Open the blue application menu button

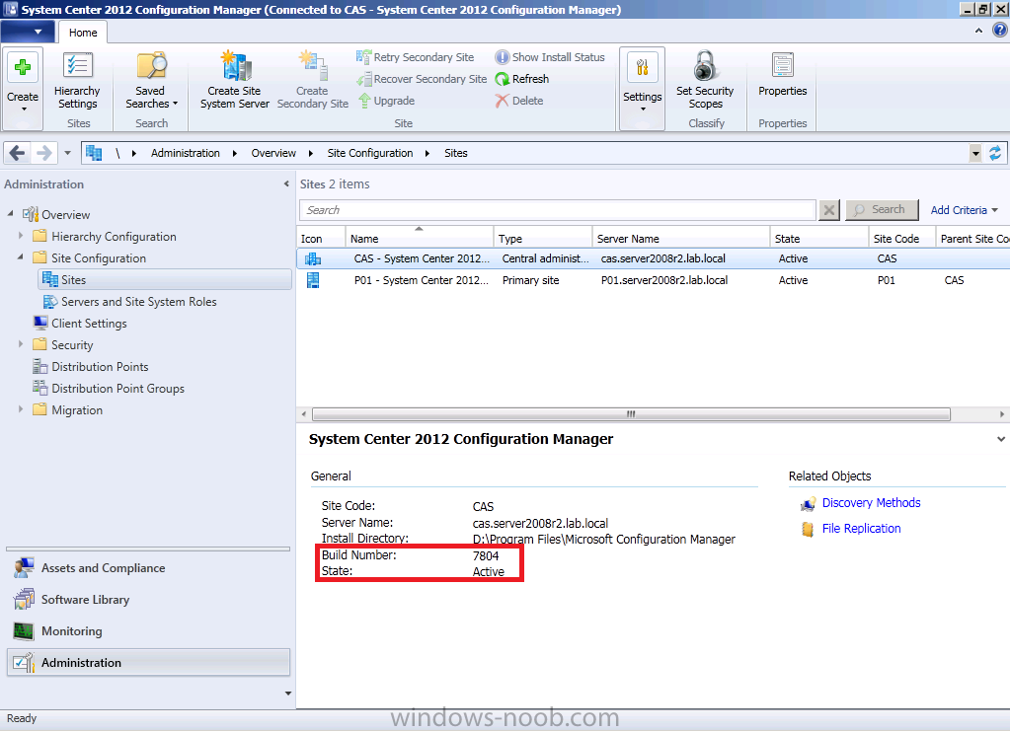pos(28,32)
